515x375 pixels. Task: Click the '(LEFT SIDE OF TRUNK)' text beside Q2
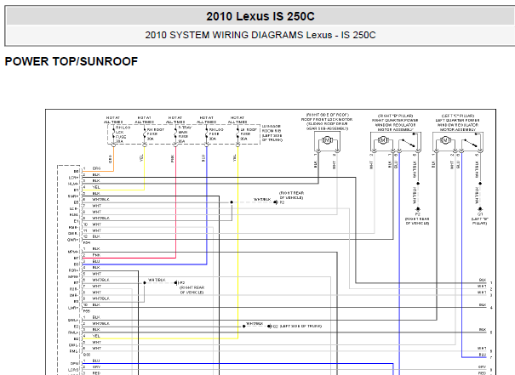click(x=300, y=327)
